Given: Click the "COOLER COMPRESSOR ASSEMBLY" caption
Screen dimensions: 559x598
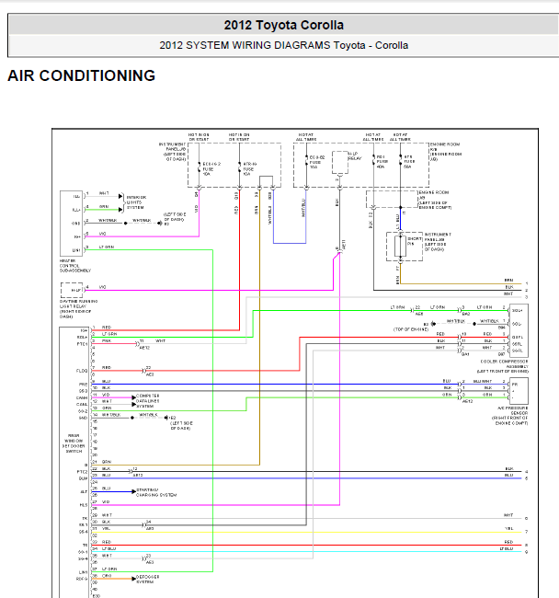Looking at the screenshot, I should [x=503, y=366].
